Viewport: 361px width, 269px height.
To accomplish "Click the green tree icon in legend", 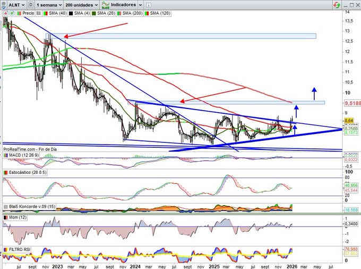I will click(x=11, y=12).
